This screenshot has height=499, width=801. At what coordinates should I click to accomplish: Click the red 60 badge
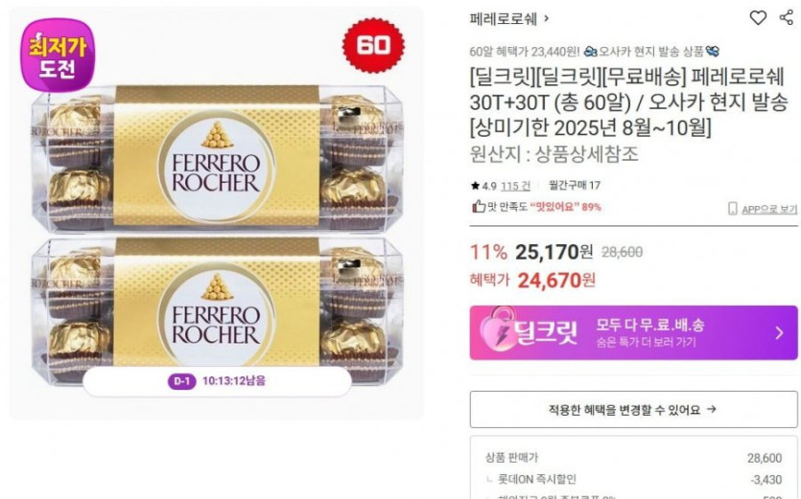(373, 45)
